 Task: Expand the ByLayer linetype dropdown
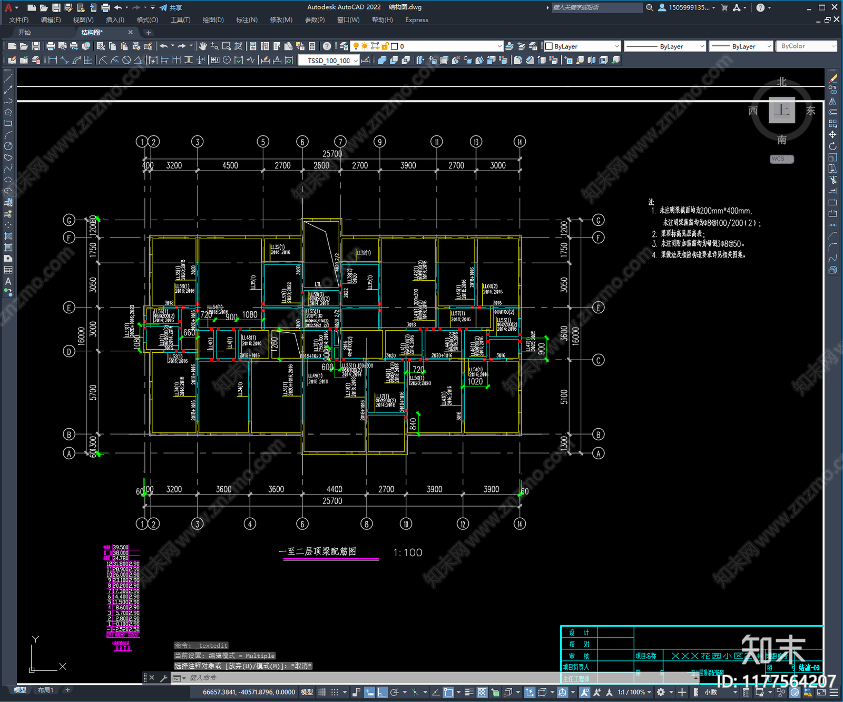click(664, 46)
